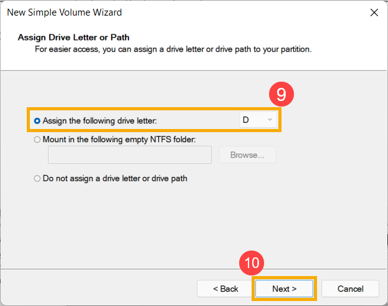Screen dimensions: 388x306
Task: Cancel the volume wizard
Action: click(x=350, y=289)
